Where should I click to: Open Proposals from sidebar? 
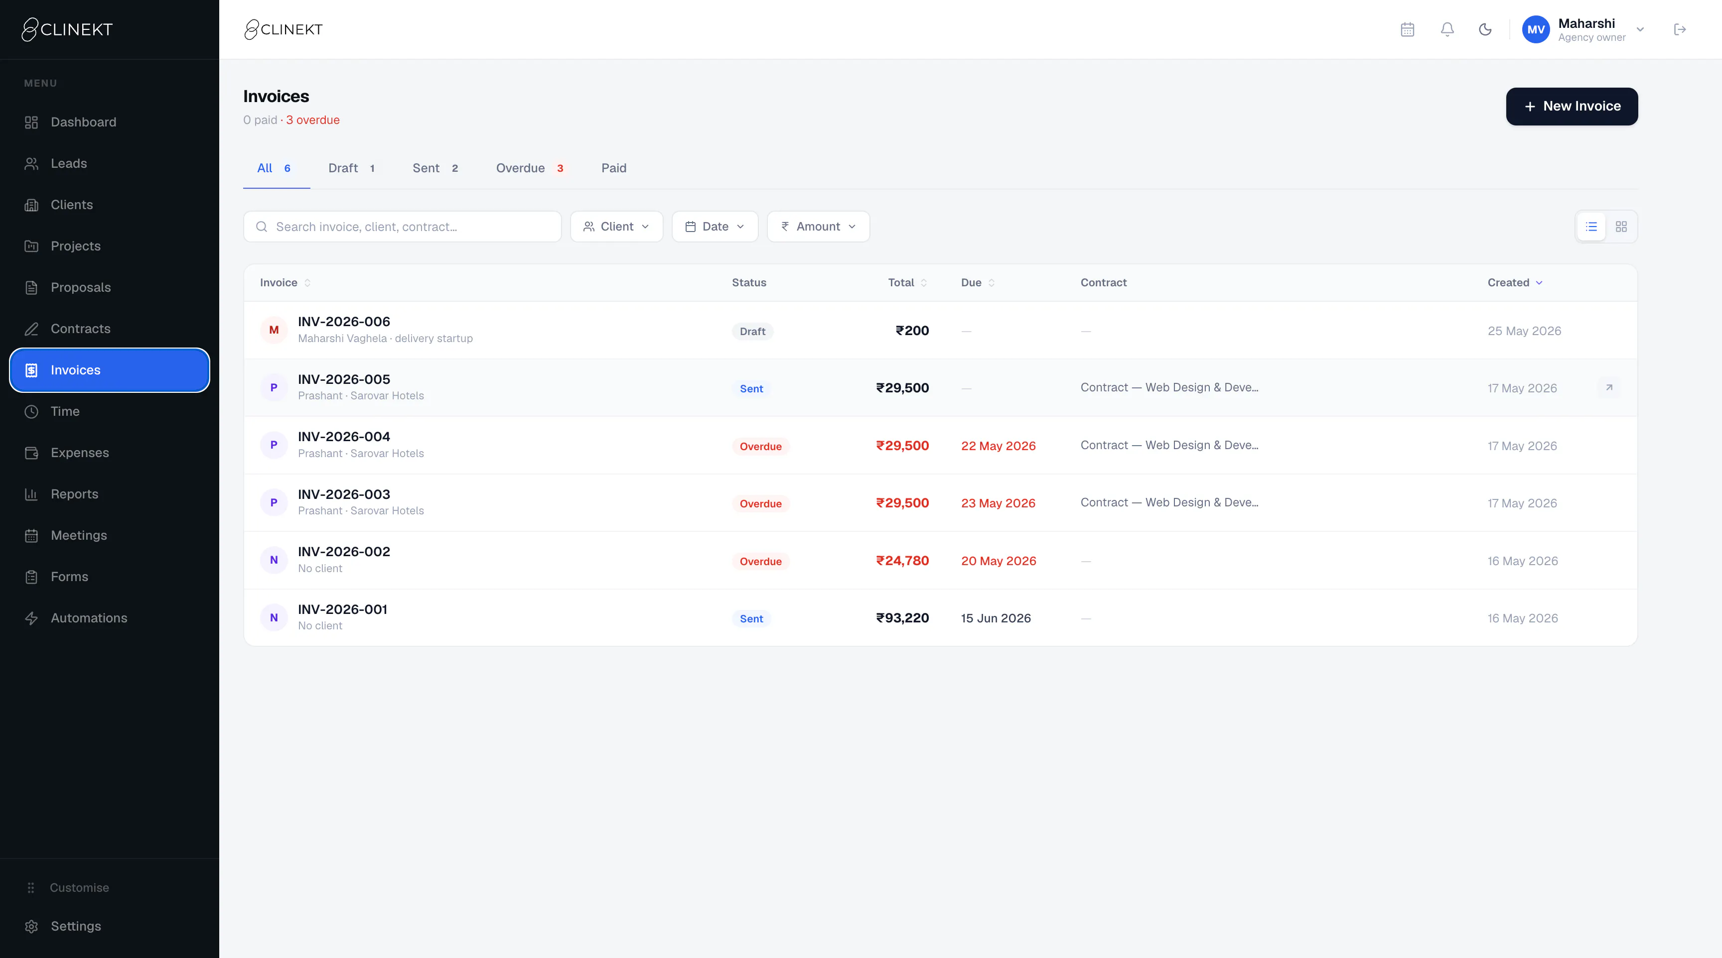(110, 287)
